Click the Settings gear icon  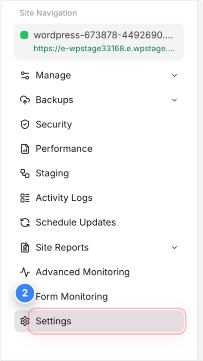[24, 321]
